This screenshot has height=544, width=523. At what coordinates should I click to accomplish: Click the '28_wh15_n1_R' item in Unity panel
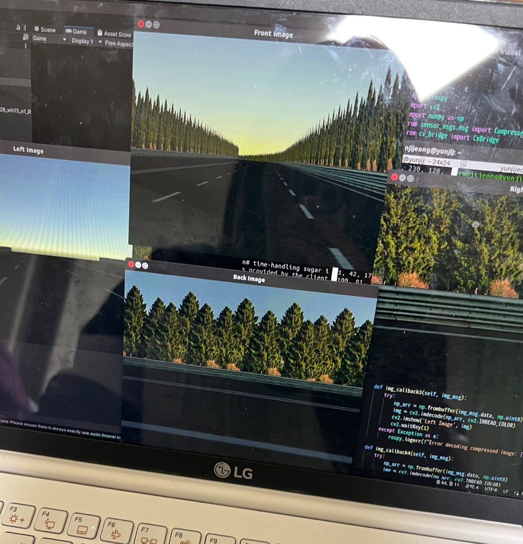tap(16, 111)
